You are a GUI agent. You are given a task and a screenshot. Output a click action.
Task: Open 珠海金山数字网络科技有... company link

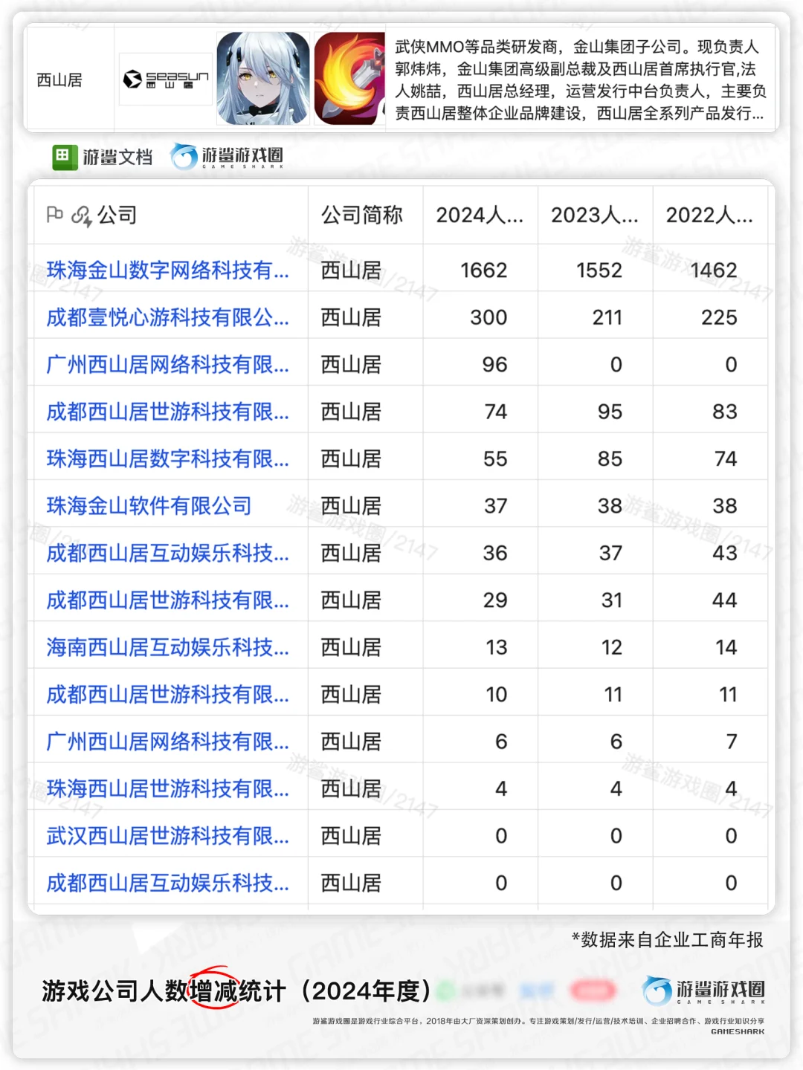pos(167,270)
